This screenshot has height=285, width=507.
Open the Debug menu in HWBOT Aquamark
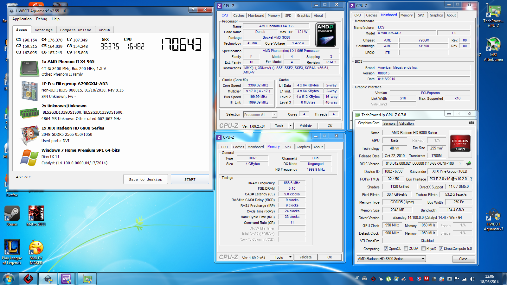tap(42, 19)
